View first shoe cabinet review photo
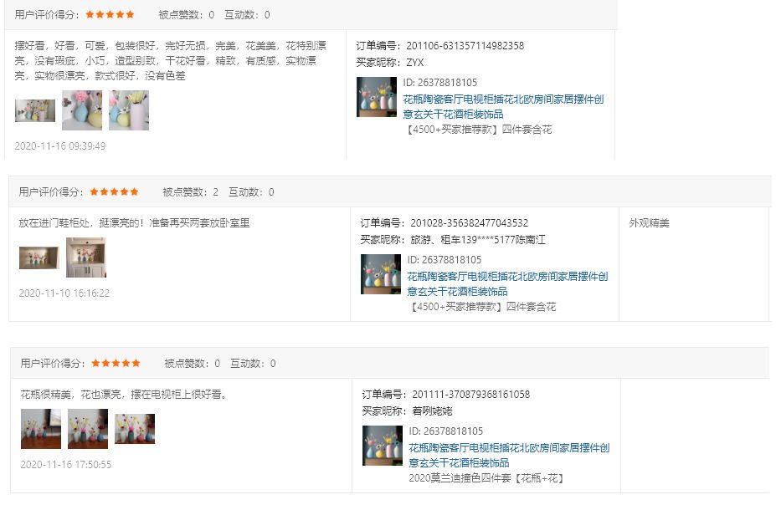Viewport: 776px width, 505px height. [x=39, y=258]
